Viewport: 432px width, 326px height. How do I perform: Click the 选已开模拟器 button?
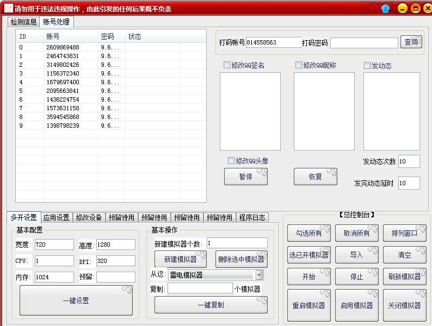tap(309, 255)
